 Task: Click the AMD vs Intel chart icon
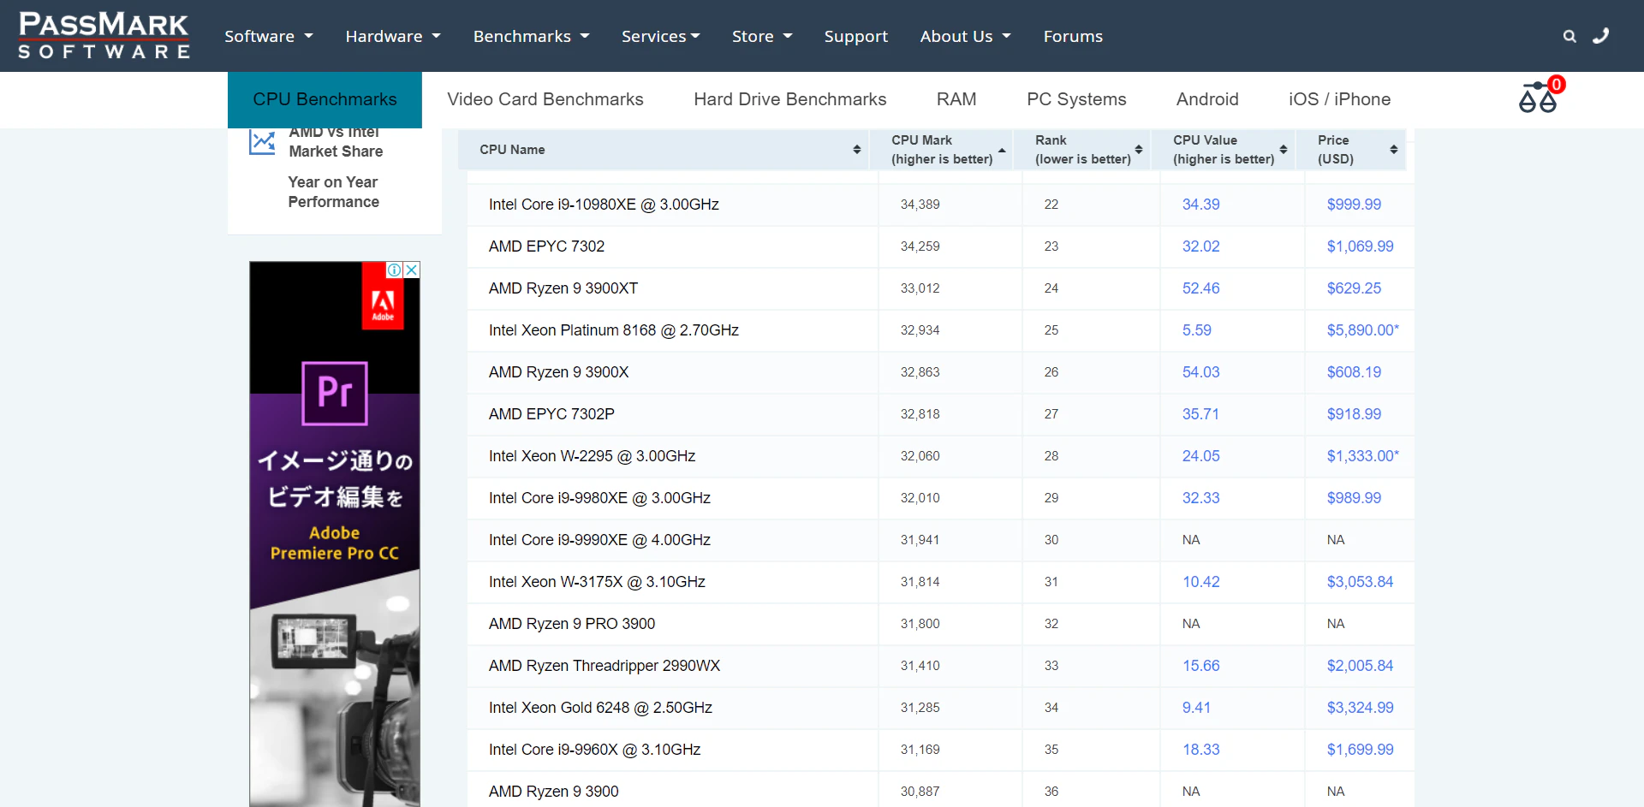click(262, 142)
